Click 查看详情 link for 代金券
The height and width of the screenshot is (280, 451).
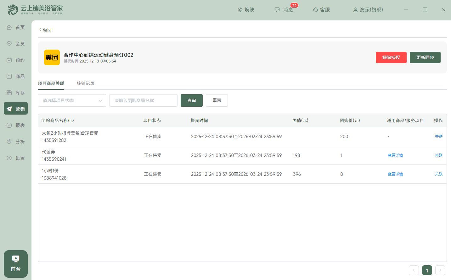(395, 155)
